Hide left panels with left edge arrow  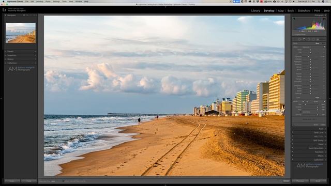click(x=1, y=99)
